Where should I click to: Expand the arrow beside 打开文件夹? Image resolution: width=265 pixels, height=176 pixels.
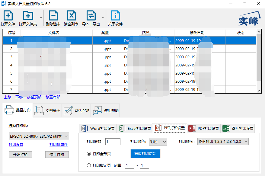tap(41, 18)
